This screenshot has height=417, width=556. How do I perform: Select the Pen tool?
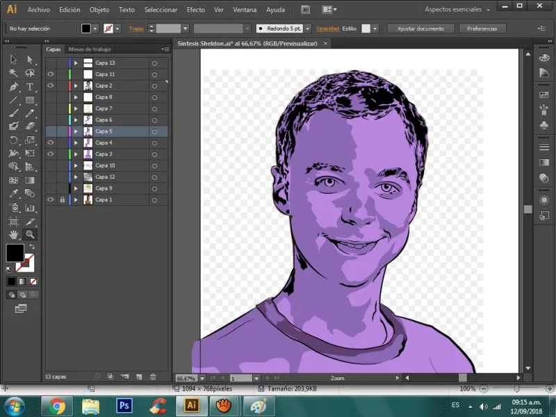[13, 87]
